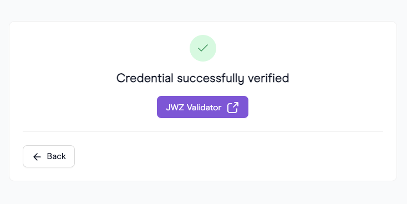Return to previous page via the arrow icon
Image resolution: width=407 pixels, height=204 pixels.
coord(37,156)
